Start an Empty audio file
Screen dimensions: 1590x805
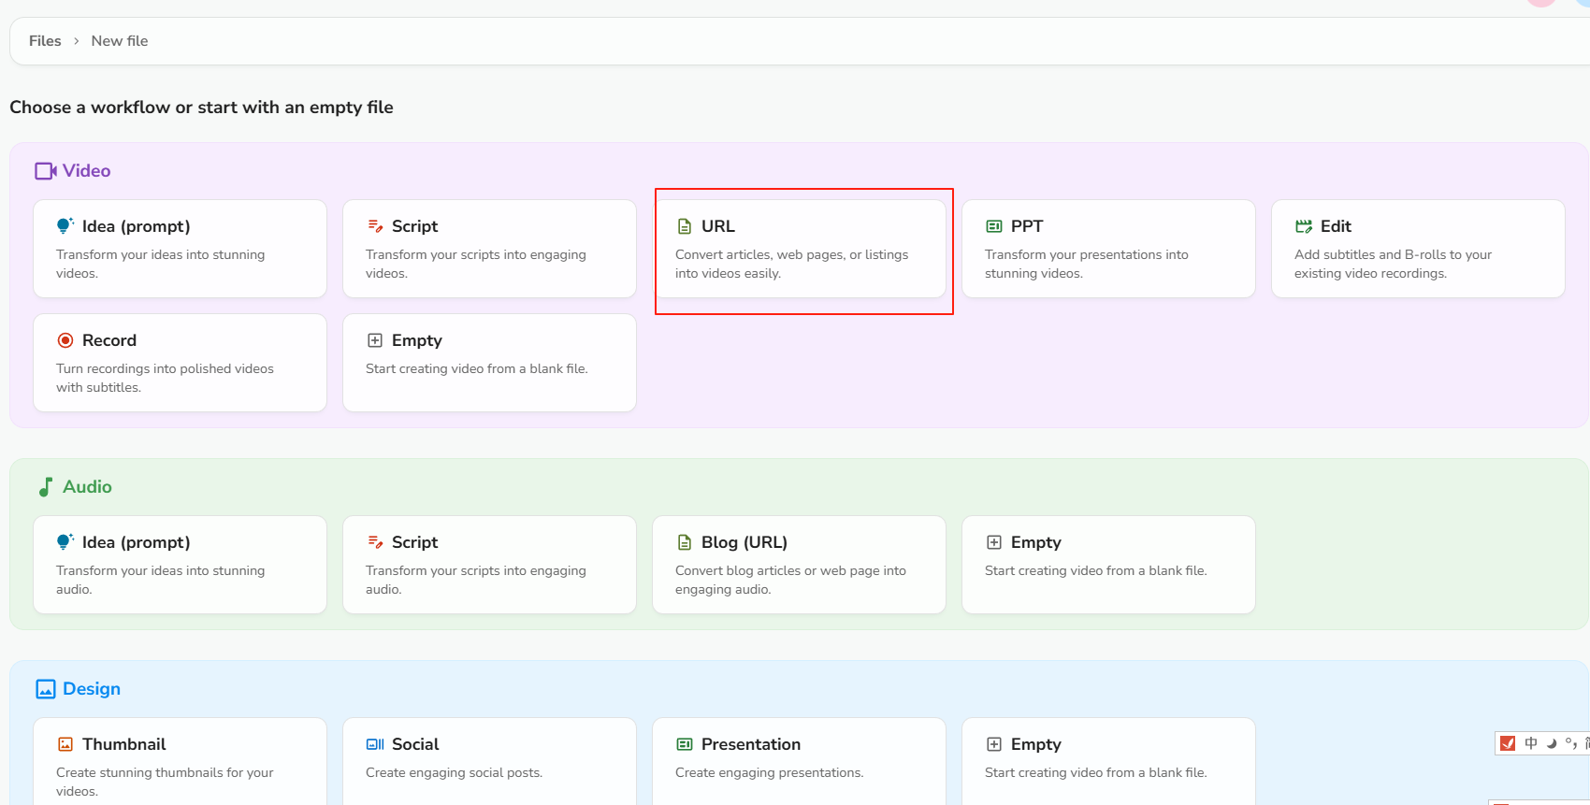click(1108, 565)
